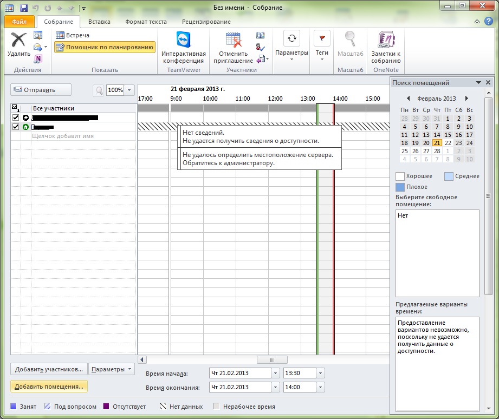Go to next item using down arrow
The height and width of the screenshot is (419, 499).
(x=72, y=8)
